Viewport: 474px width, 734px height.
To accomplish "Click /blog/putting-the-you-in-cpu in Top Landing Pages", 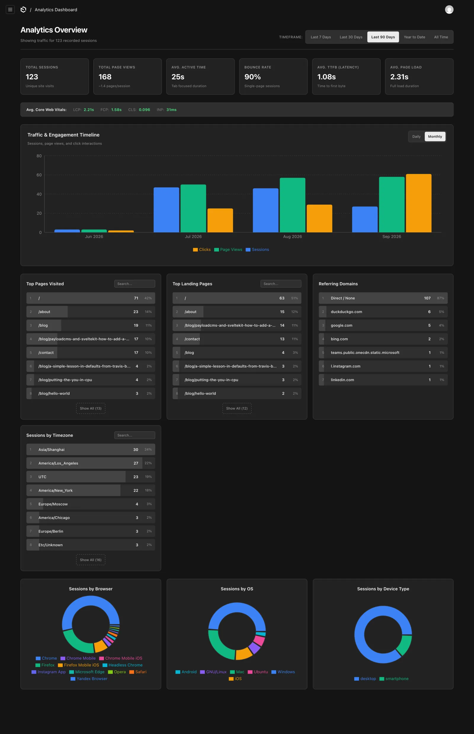I will click(237, 380).
